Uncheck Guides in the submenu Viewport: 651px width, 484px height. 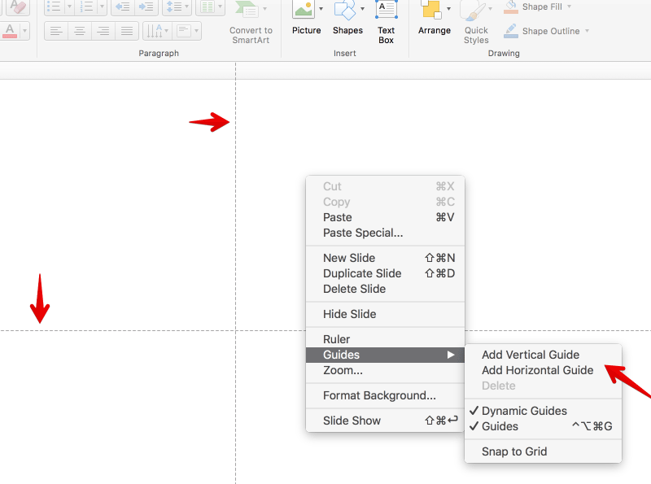point(500,426)
